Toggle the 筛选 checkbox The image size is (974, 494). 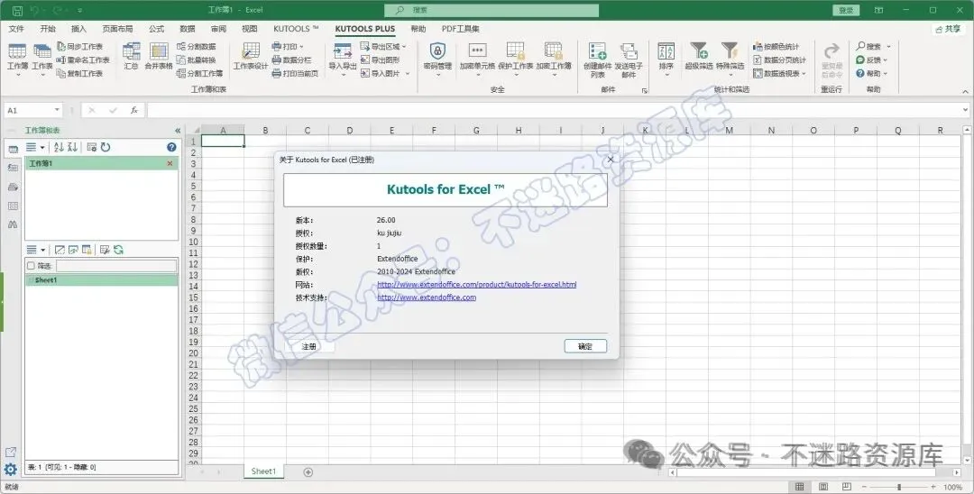(x=31, y=266)
